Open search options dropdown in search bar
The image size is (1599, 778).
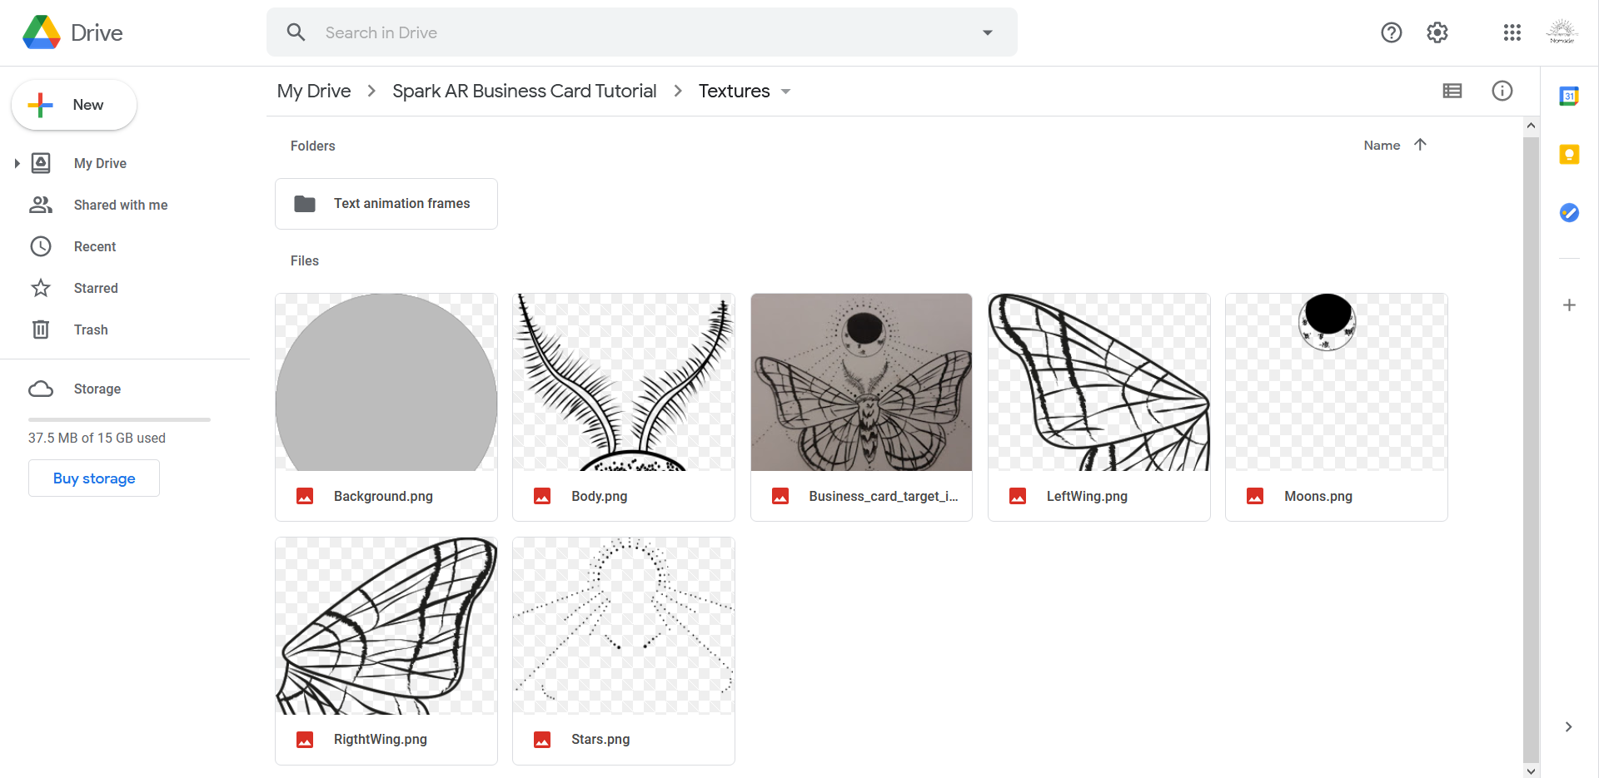point(988,32)
